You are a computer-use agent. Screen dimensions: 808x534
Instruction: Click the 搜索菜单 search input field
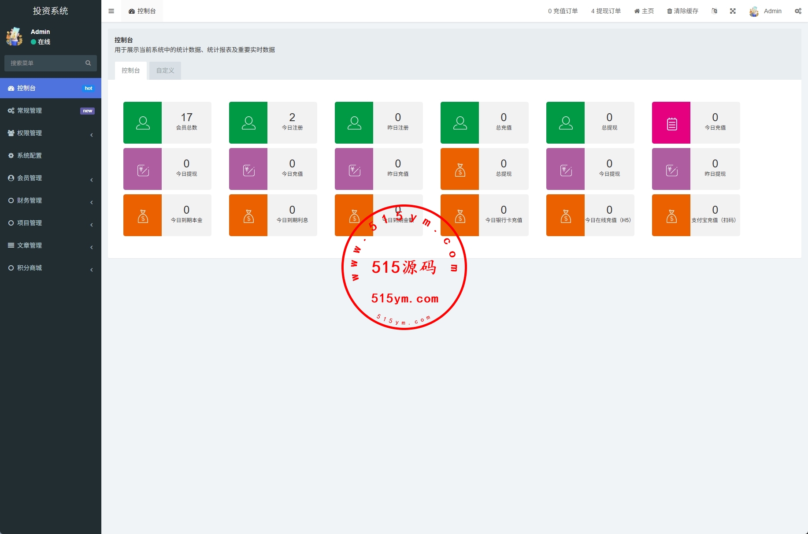pos(44,63)
